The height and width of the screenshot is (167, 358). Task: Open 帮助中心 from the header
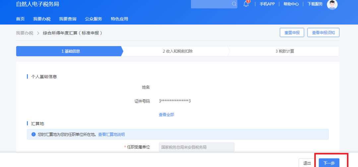(x=291, y=4)
